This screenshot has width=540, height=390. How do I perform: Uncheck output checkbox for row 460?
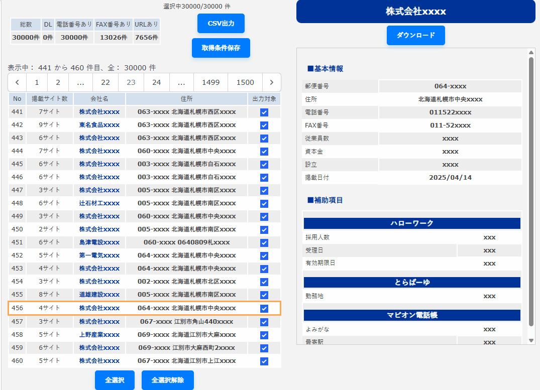click(264, 361)
